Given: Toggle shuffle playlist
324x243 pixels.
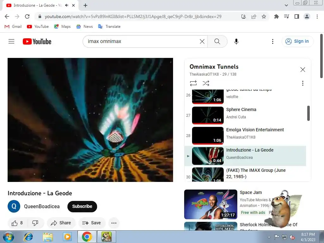Looking at the screenshot, I should (x=206, y=83).
